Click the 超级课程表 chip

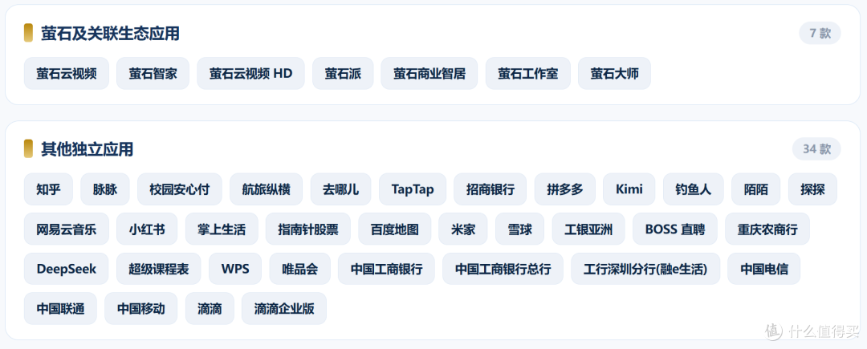(x=159, y=269)
